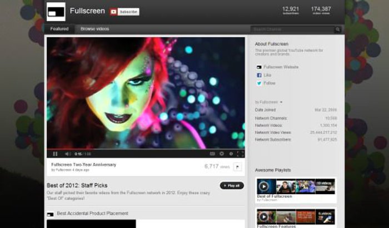Click the Date Joined row
The height and width of the screenshot is (228, 389).
(x=296, y=110)
